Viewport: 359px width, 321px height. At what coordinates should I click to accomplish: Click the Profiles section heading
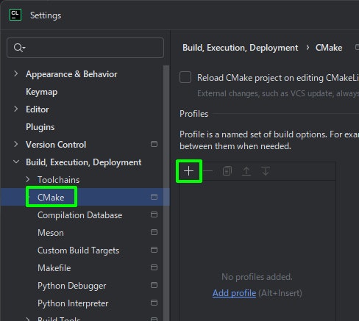[x=193, y=114]
